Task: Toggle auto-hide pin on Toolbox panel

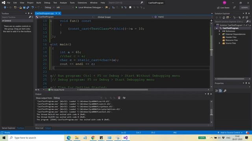Action: pyautogui.click(x=29, y=13)
